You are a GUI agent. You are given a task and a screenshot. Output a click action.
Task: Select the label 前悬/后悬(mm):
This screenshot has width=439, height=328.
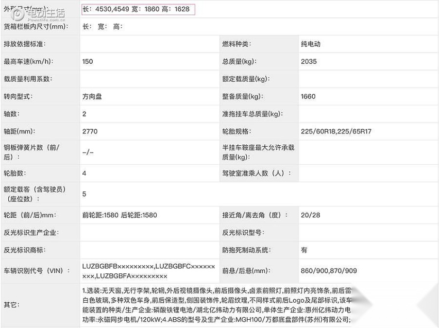pos(246,271)
